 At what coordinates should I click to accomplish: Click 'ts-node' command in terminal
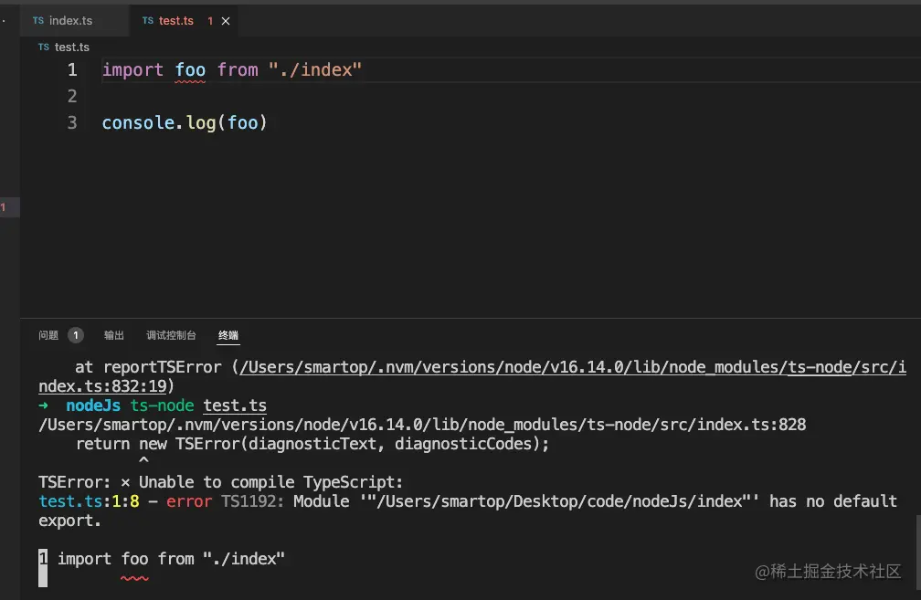coord(162,405)
